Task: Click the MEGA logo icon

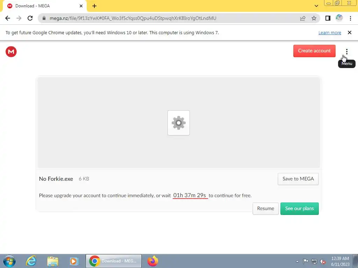Action: point(11,52)
